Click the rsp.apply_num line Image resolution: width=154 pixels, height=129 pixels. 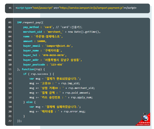(61, 98)
